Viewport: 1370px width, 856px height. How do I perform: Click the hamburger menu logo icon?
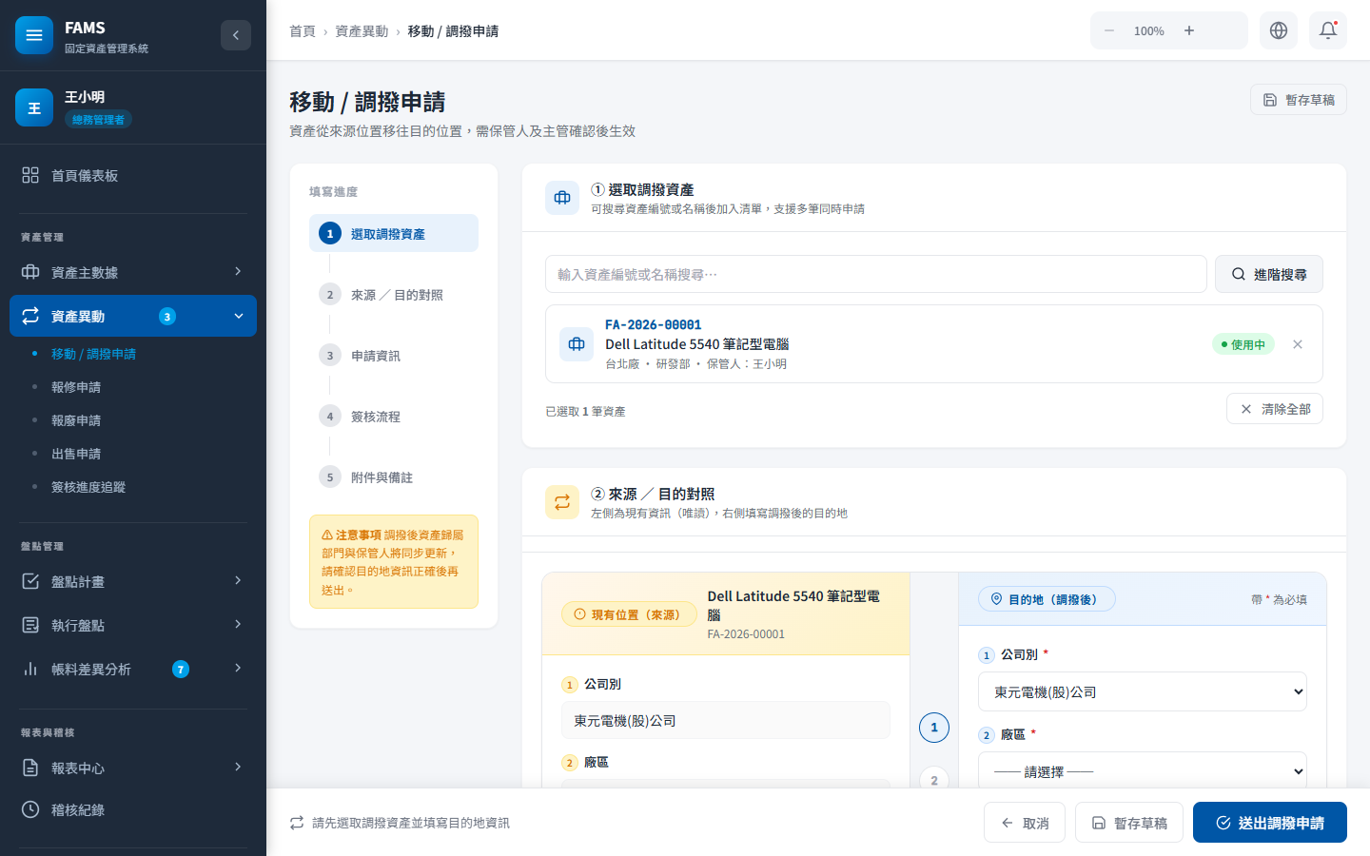click(34, 36)
